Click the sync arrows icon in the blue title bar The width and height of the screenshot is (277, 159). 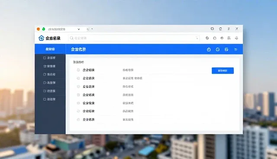pos(226,49)
